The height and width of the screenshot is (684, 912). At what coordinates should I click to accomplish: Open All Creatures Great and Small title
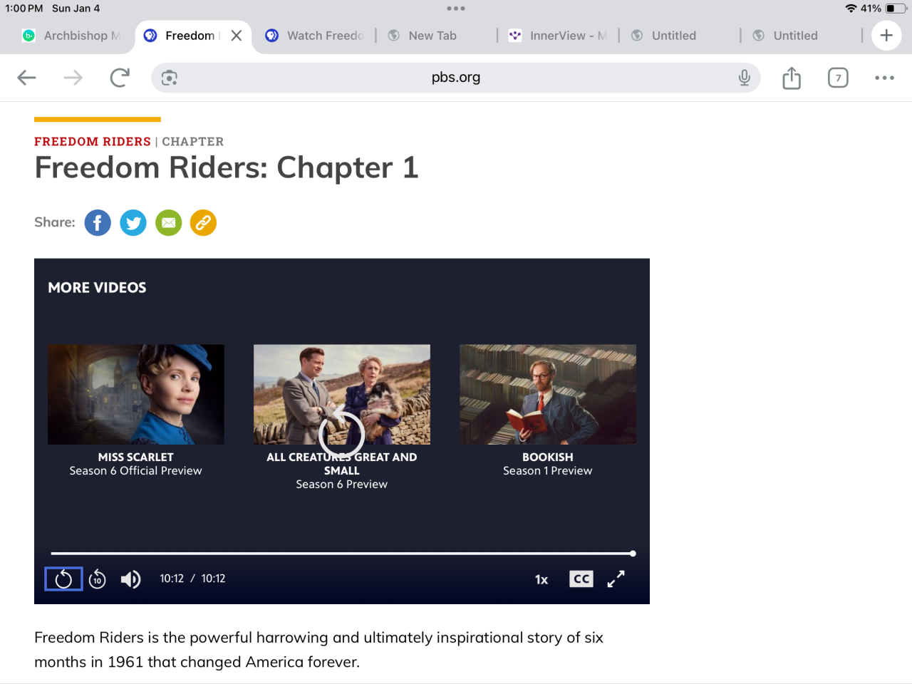point(342,464)
